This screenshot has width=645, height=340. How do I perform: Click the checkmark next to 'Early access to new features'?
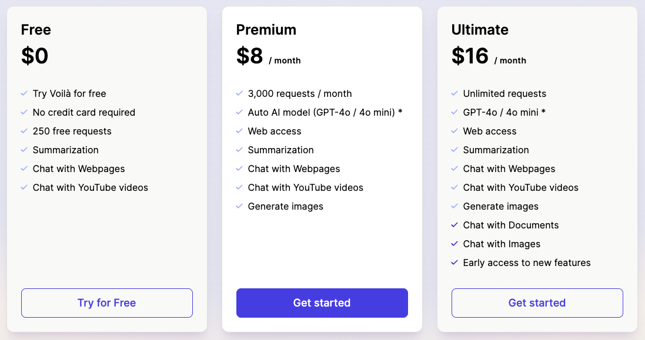454,262
